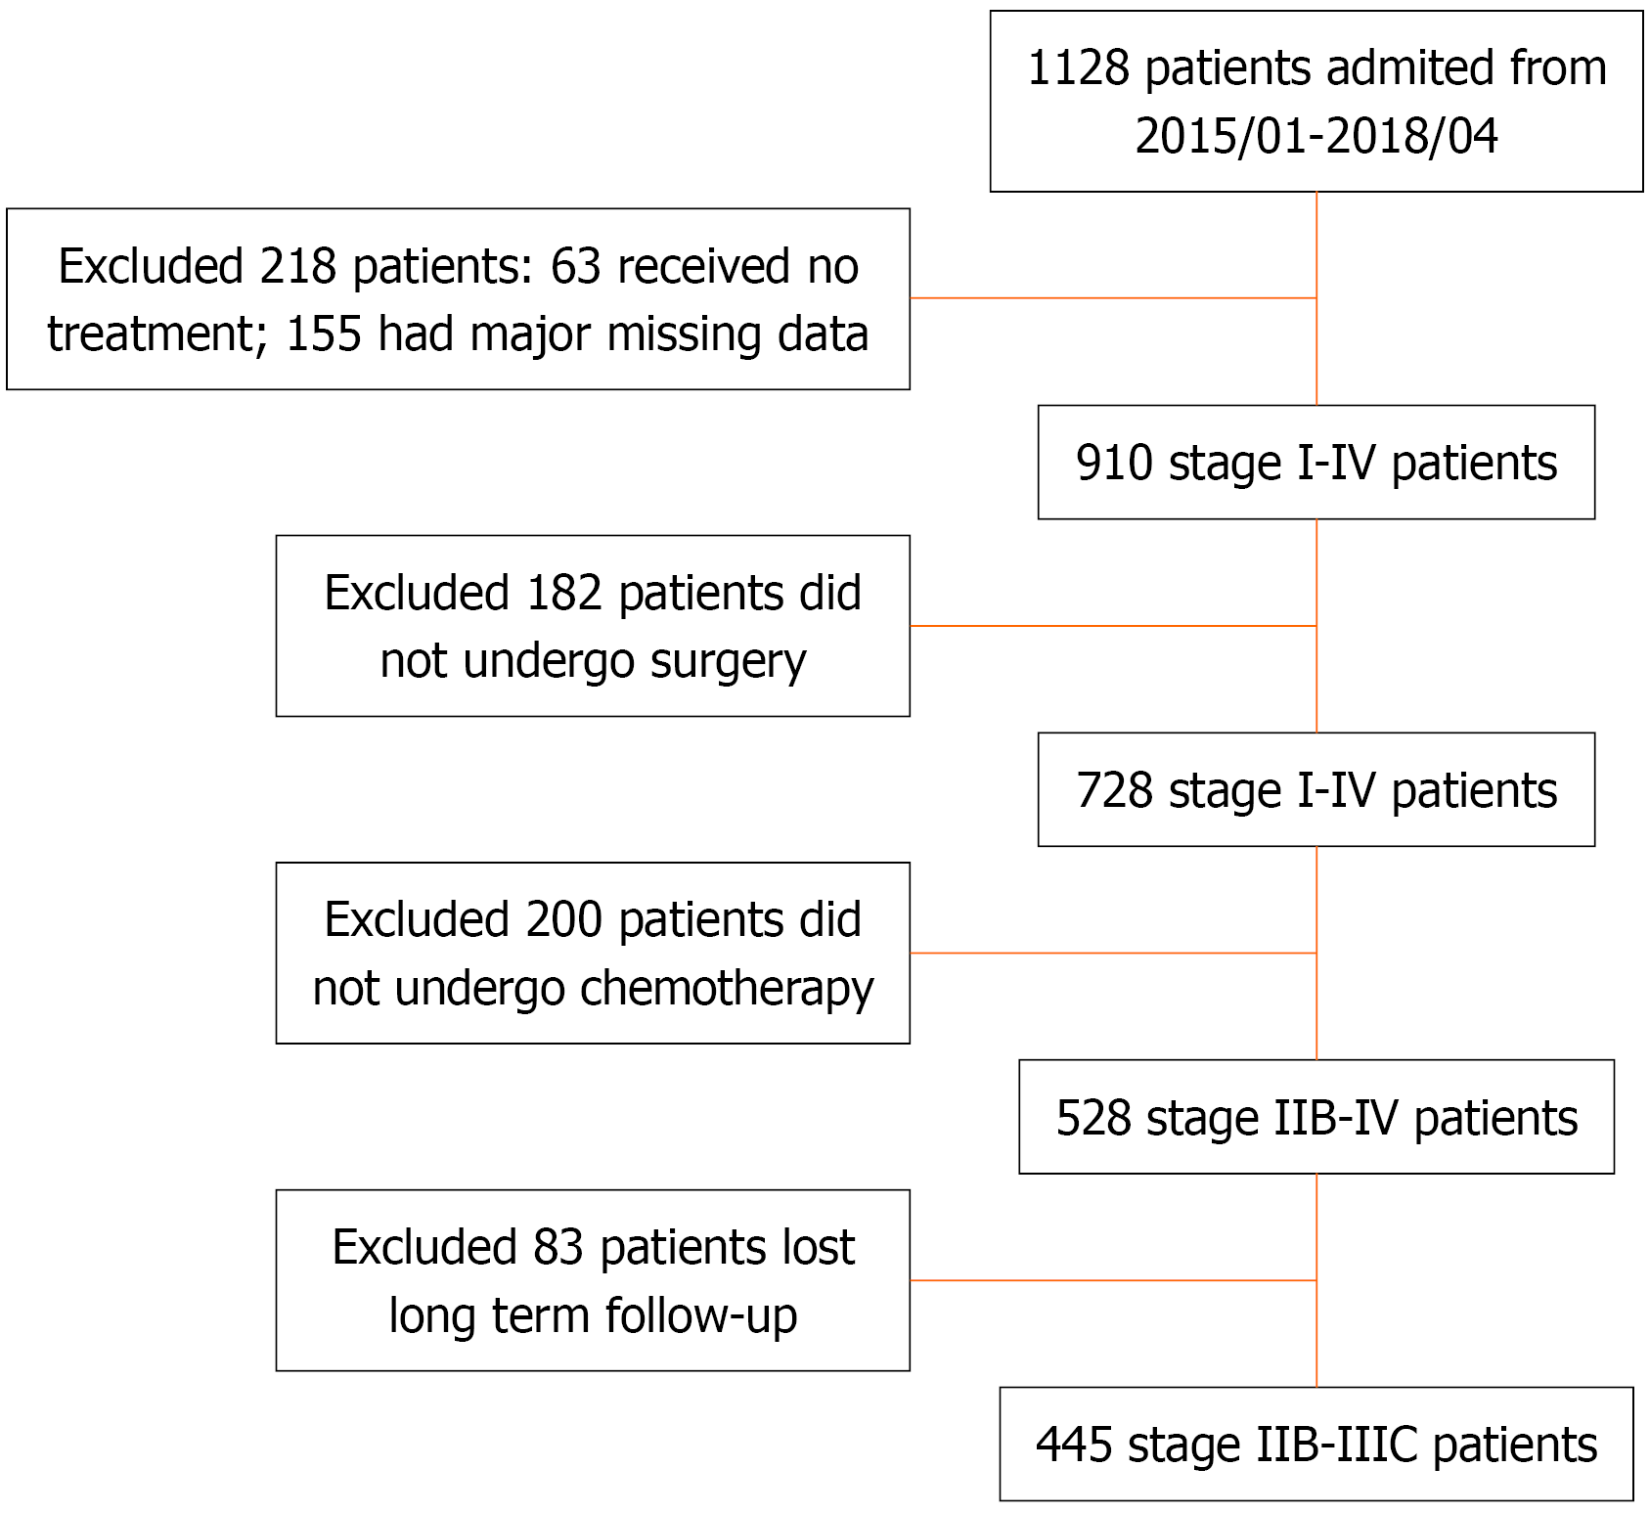Click the '528 stage IIB-IV patients' box
1650x1513 pixels.
pyautogui.click(x=1316, y=1118)
